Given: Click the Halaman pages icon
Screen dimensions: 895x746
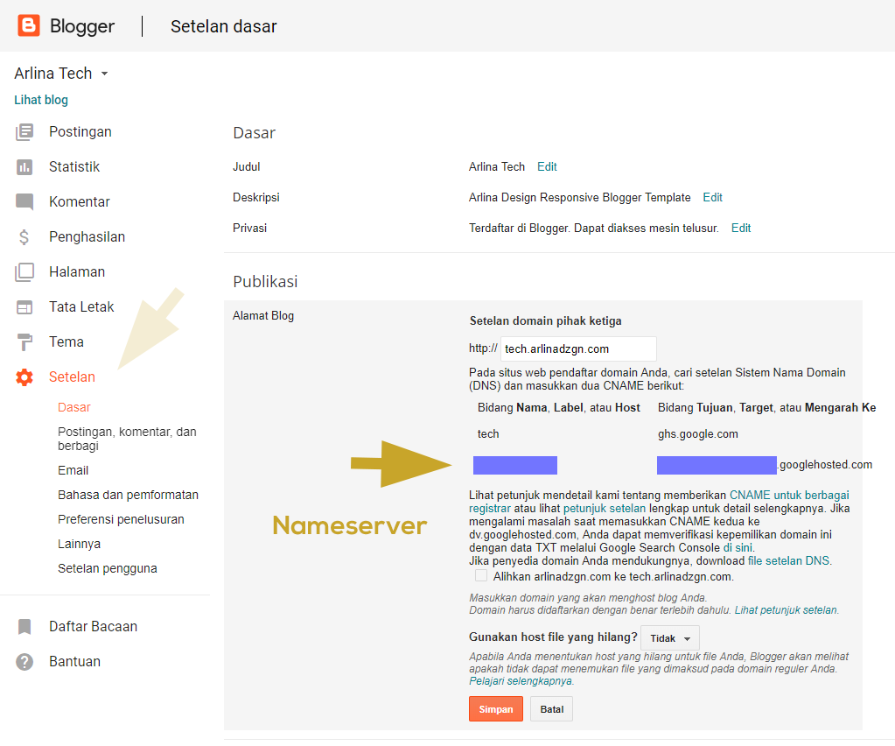Looking at the screenshot, I should click(x=24, y=272).
